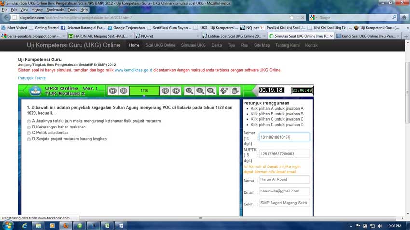
Task: Open the search engine dropdown in search bar
Action: pyautogui.click(x=313, y=18)
